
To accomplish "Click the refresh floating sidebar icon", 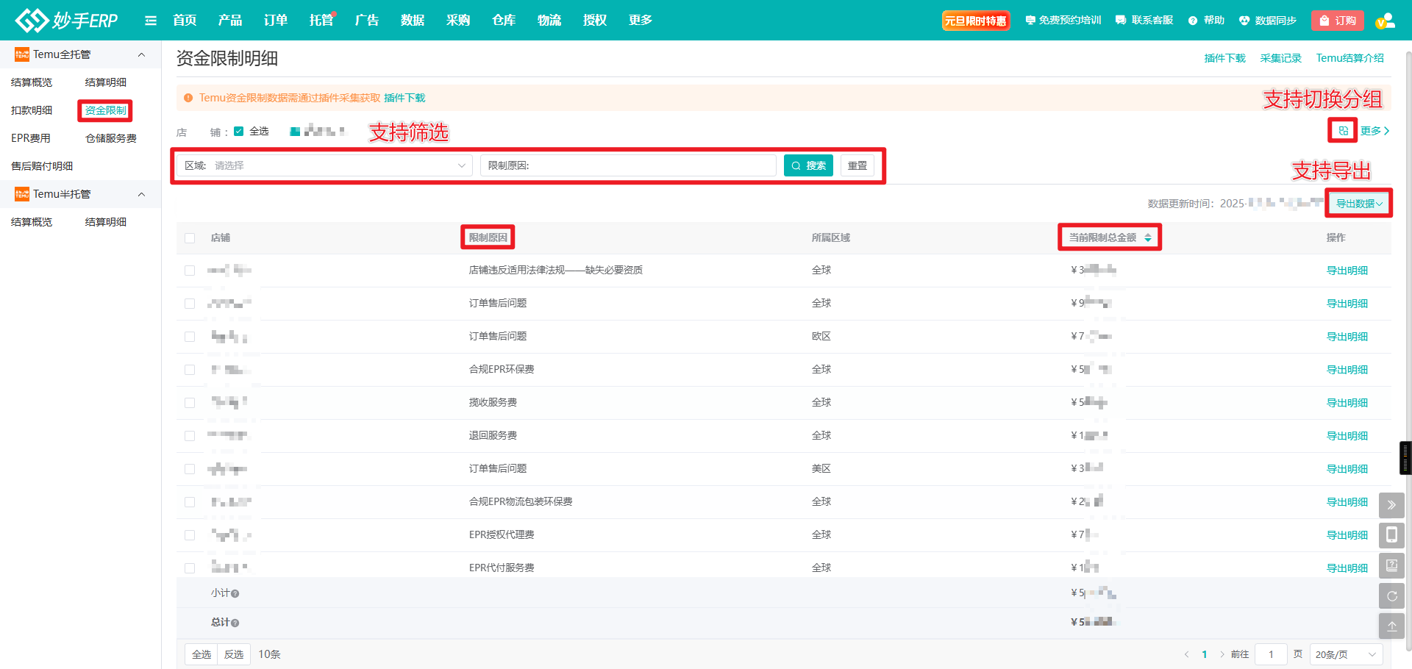I will [x=1391, y=596].
